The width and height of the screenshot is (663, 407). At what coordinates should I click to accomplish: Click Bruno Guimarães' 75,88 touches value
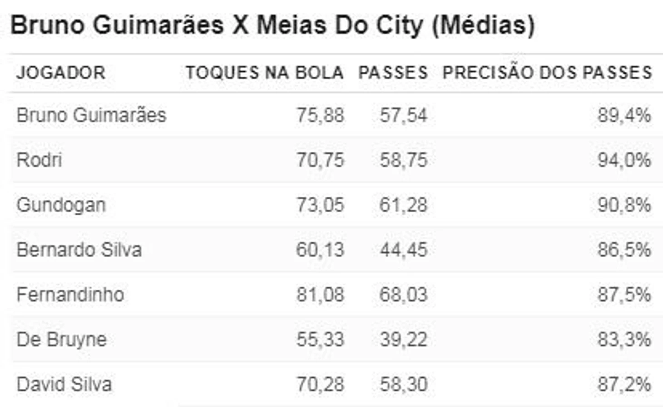click(x=320, y=115)
